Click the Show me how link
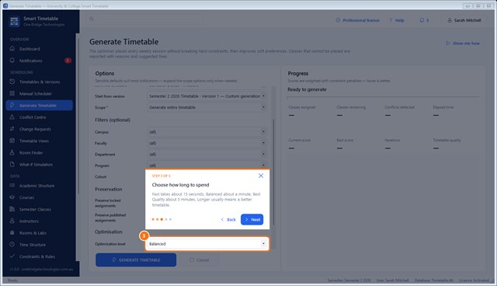The image size is (497, 286). [463, 43]
